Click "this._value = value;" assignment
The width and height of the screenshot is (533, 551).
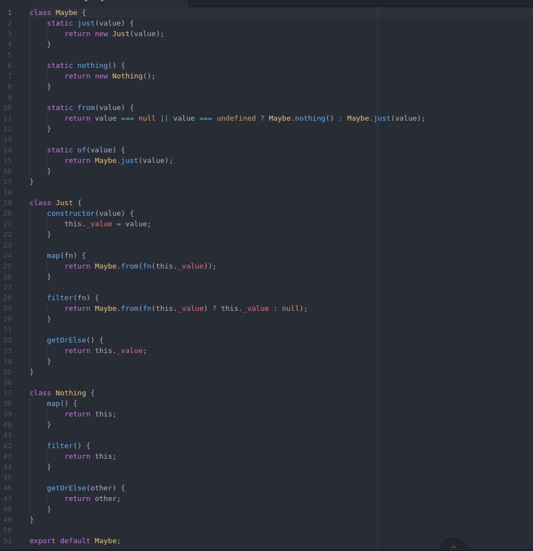pos(107,224)
